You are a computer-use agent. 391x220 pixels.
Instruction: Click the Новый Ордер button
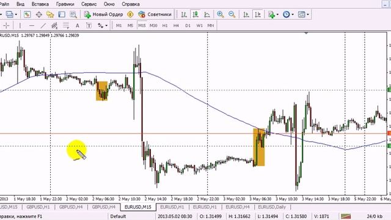103,15
